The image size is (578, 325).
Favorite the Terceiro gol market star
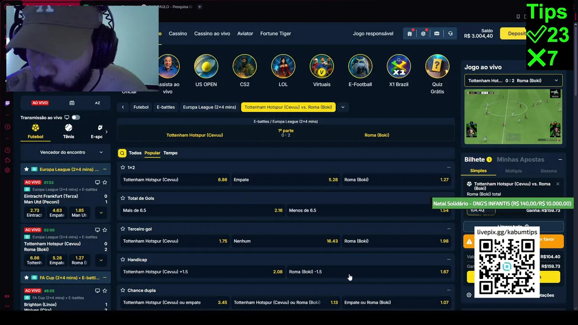click(x=123, y=229)
